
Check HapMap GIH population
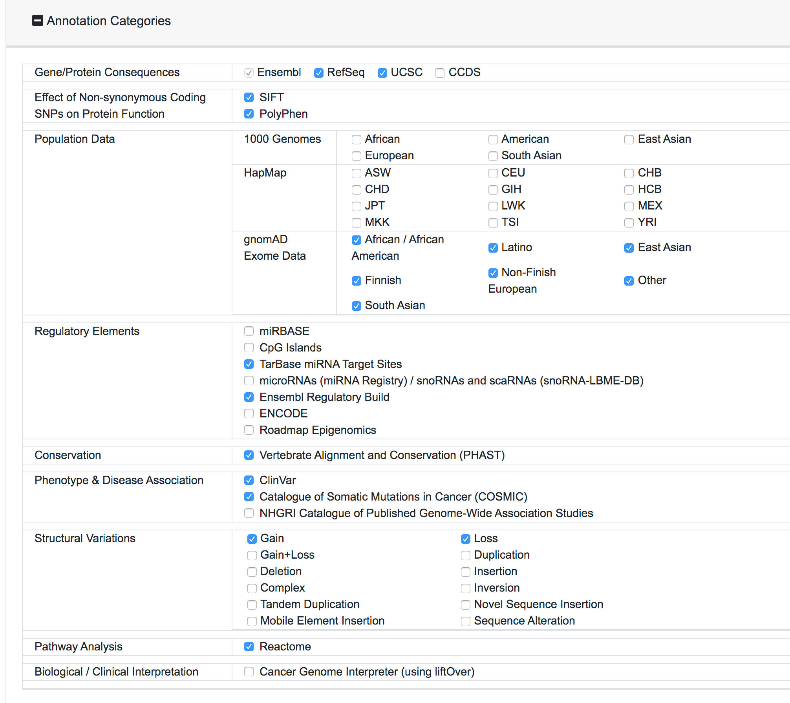click(493, 190)
